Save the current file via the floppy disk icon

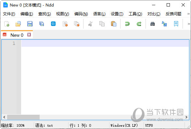pyautogui.click(x=30, y=24)
